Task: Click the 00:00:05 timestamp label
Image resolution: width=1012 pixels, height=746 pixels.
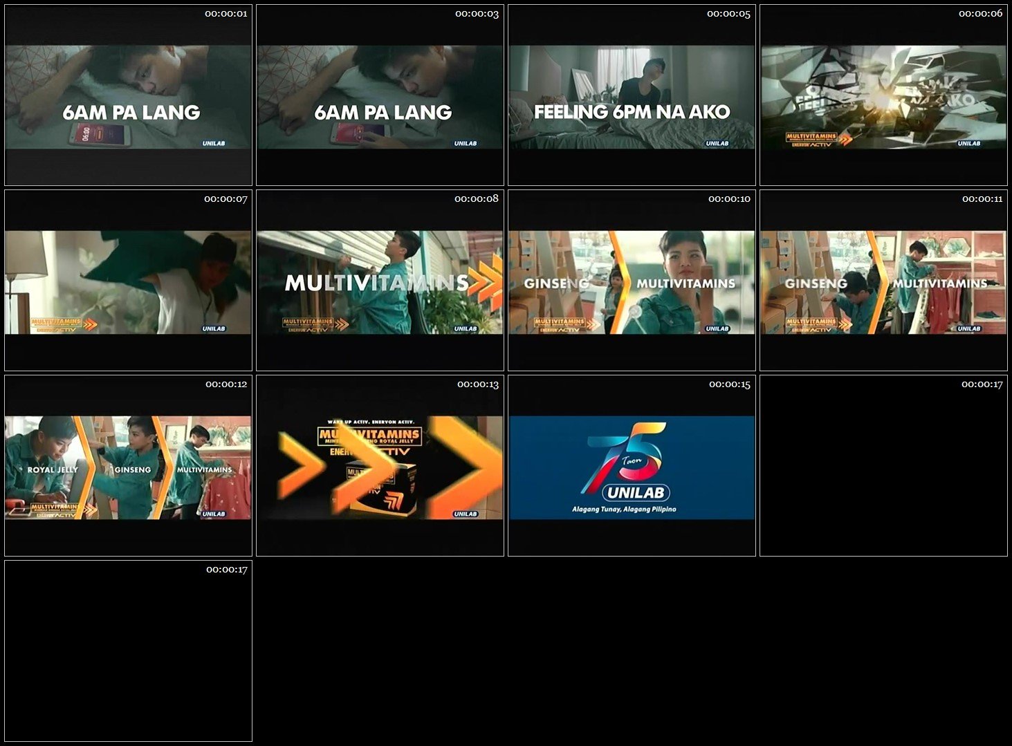Action: (x=728, y=14)
